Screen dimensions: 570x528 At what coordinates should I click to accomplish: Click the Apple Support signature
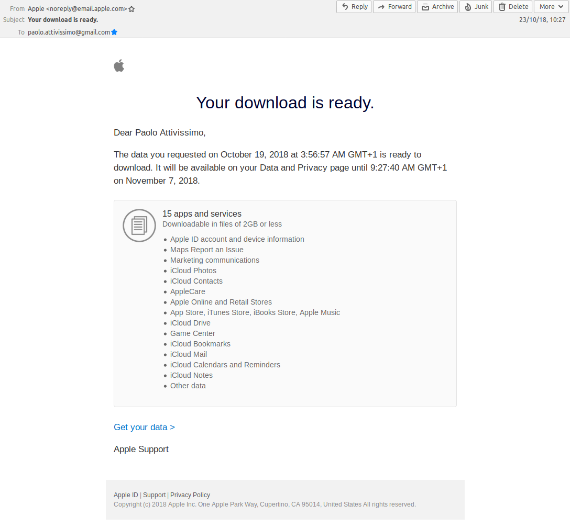(141, 449)
